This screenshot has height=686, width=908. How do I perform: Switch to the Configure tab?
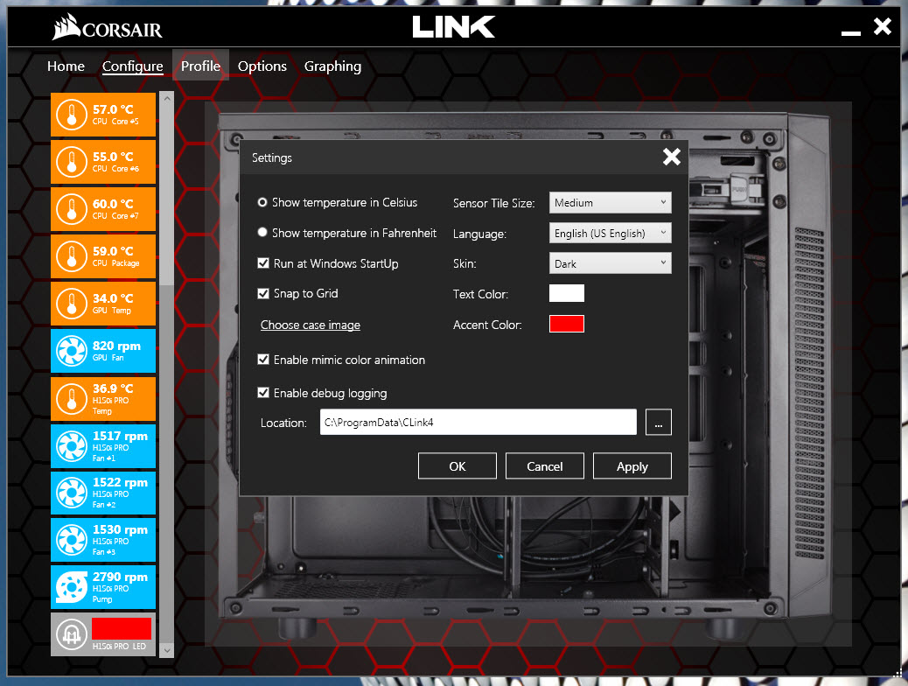tap(133, 66)
